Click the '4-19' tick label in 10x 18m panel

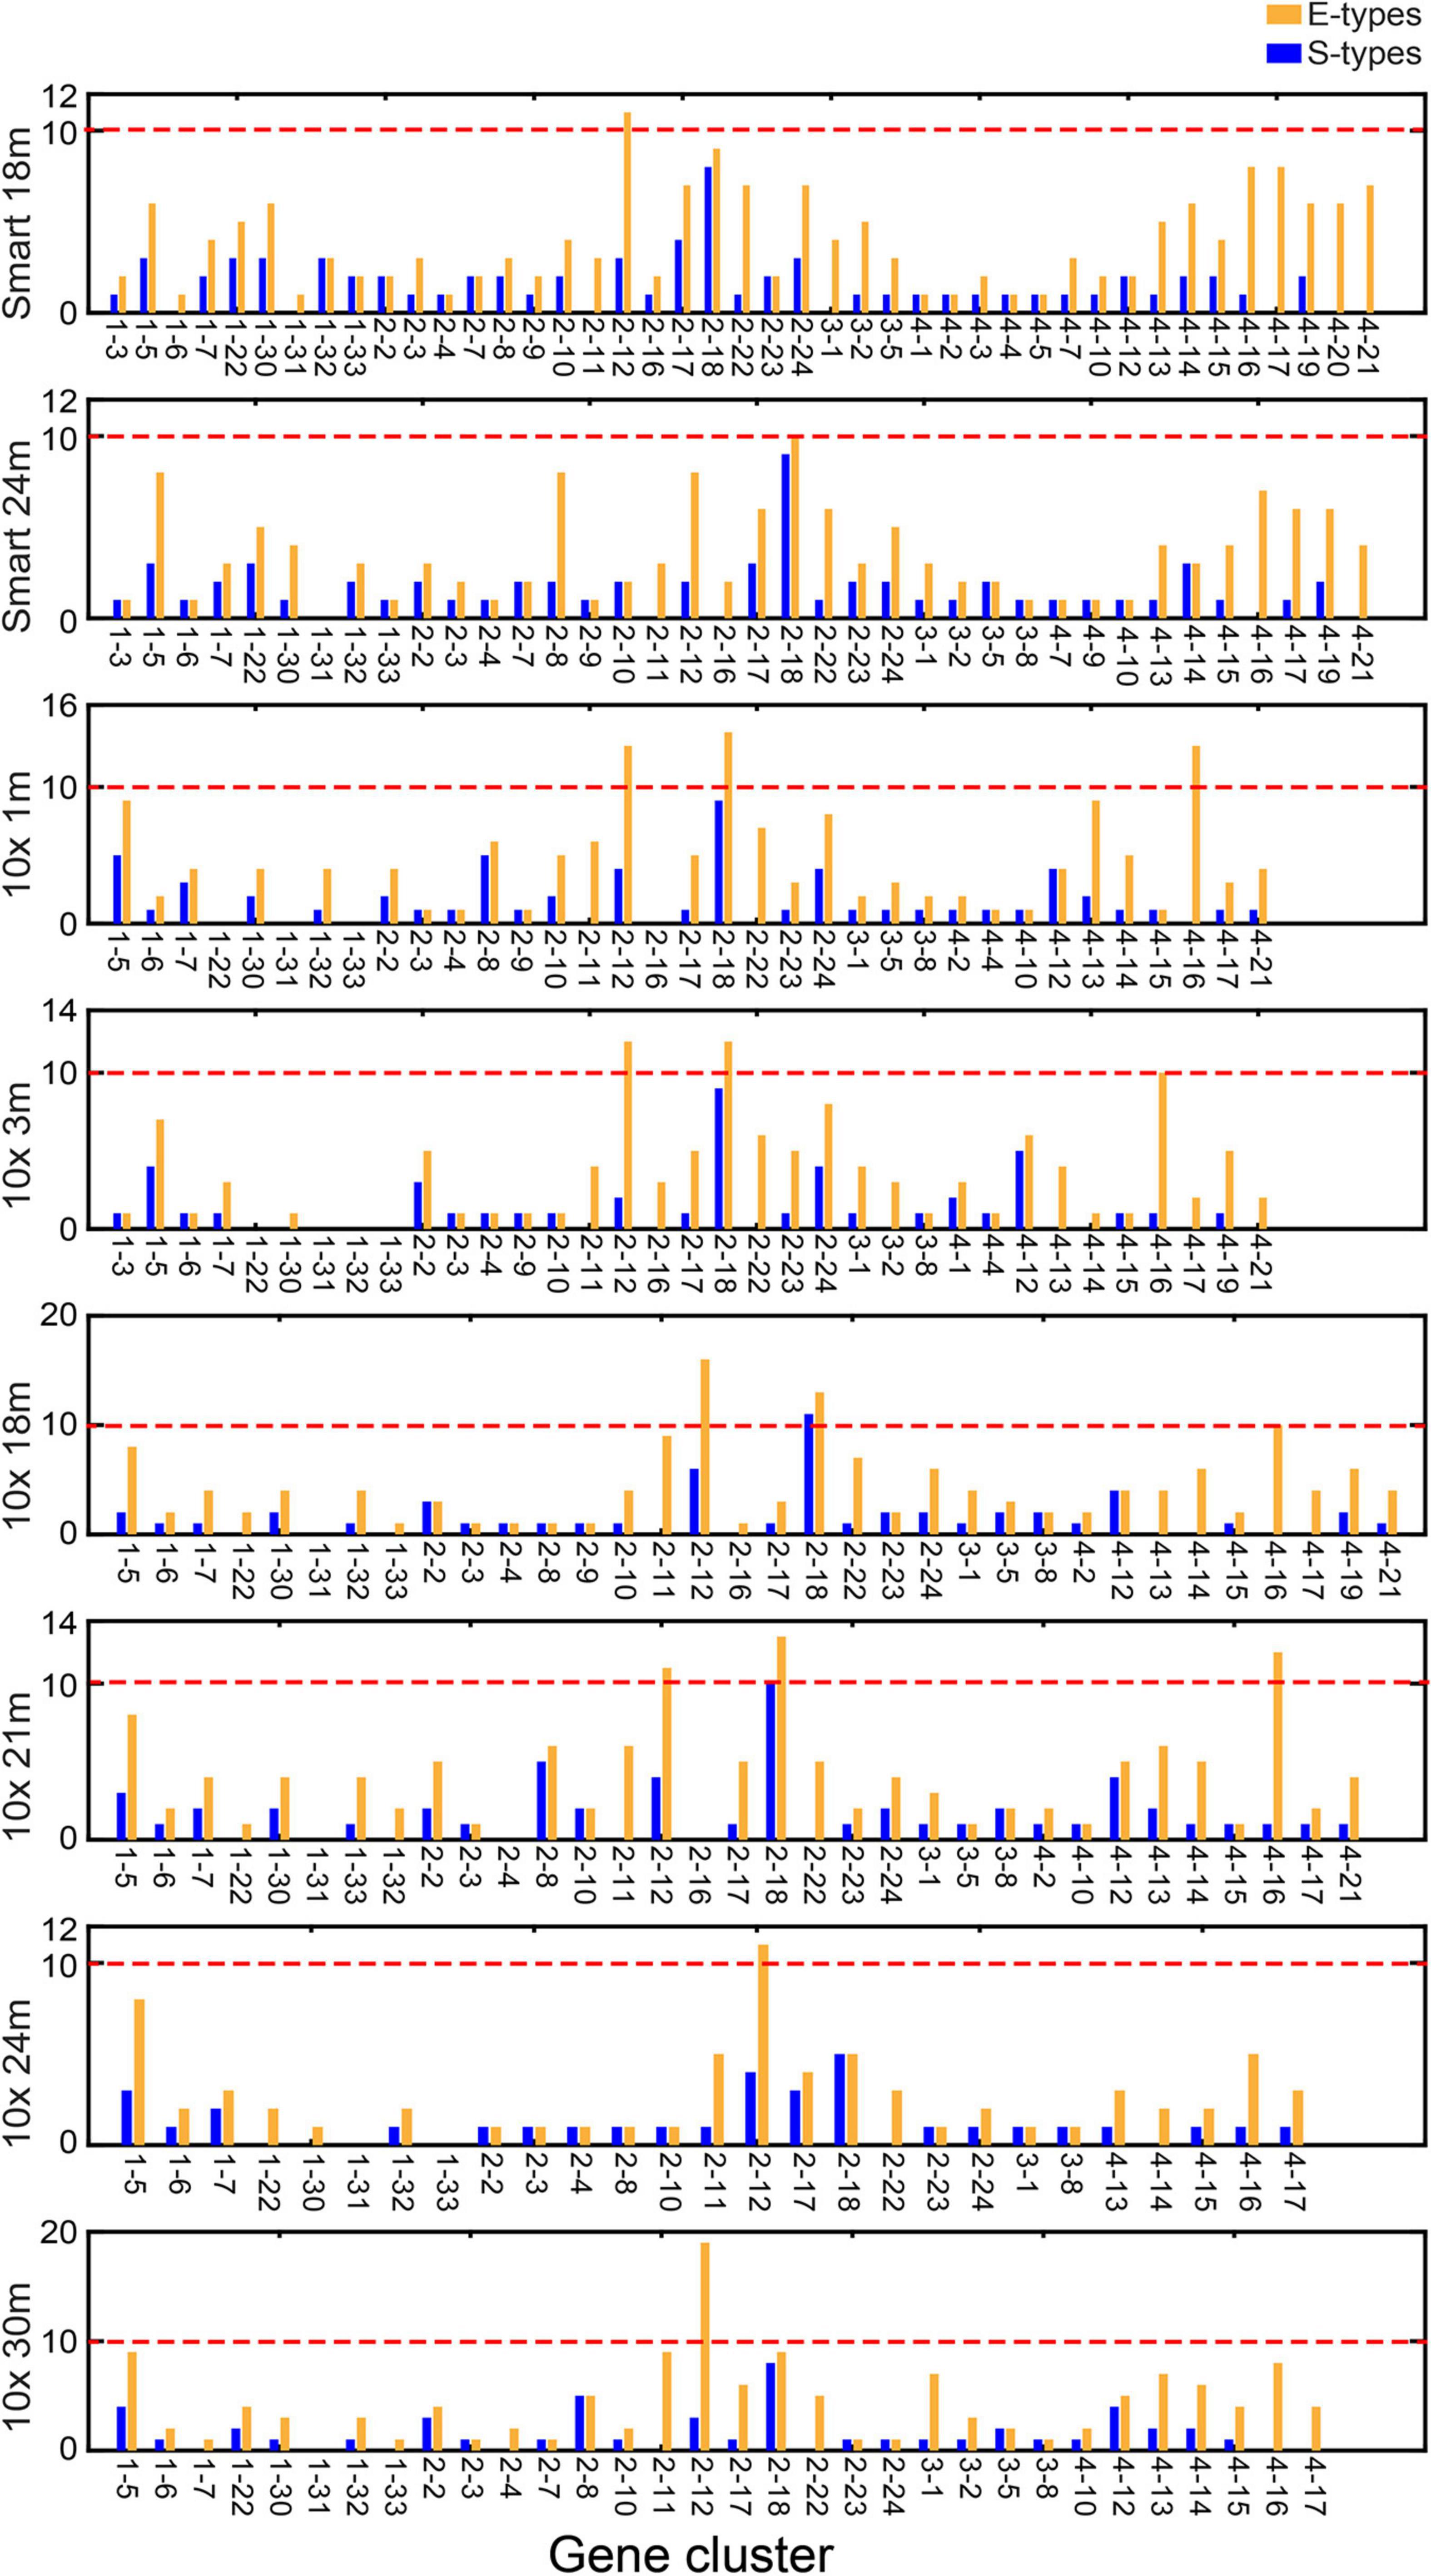pyautogui.click(x=1350, y=1569)
